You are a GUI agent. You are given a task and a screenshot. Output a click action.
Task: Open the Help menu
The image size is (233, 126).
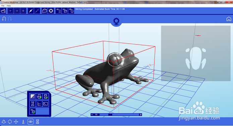[x=9, y=6]
